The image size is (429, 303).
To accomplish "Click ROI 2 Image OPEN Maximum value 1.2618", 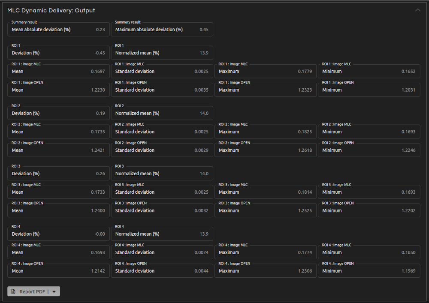I will [305, 150].
